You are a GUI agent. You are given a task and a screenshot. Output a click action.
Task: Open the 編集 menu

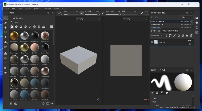14,9
